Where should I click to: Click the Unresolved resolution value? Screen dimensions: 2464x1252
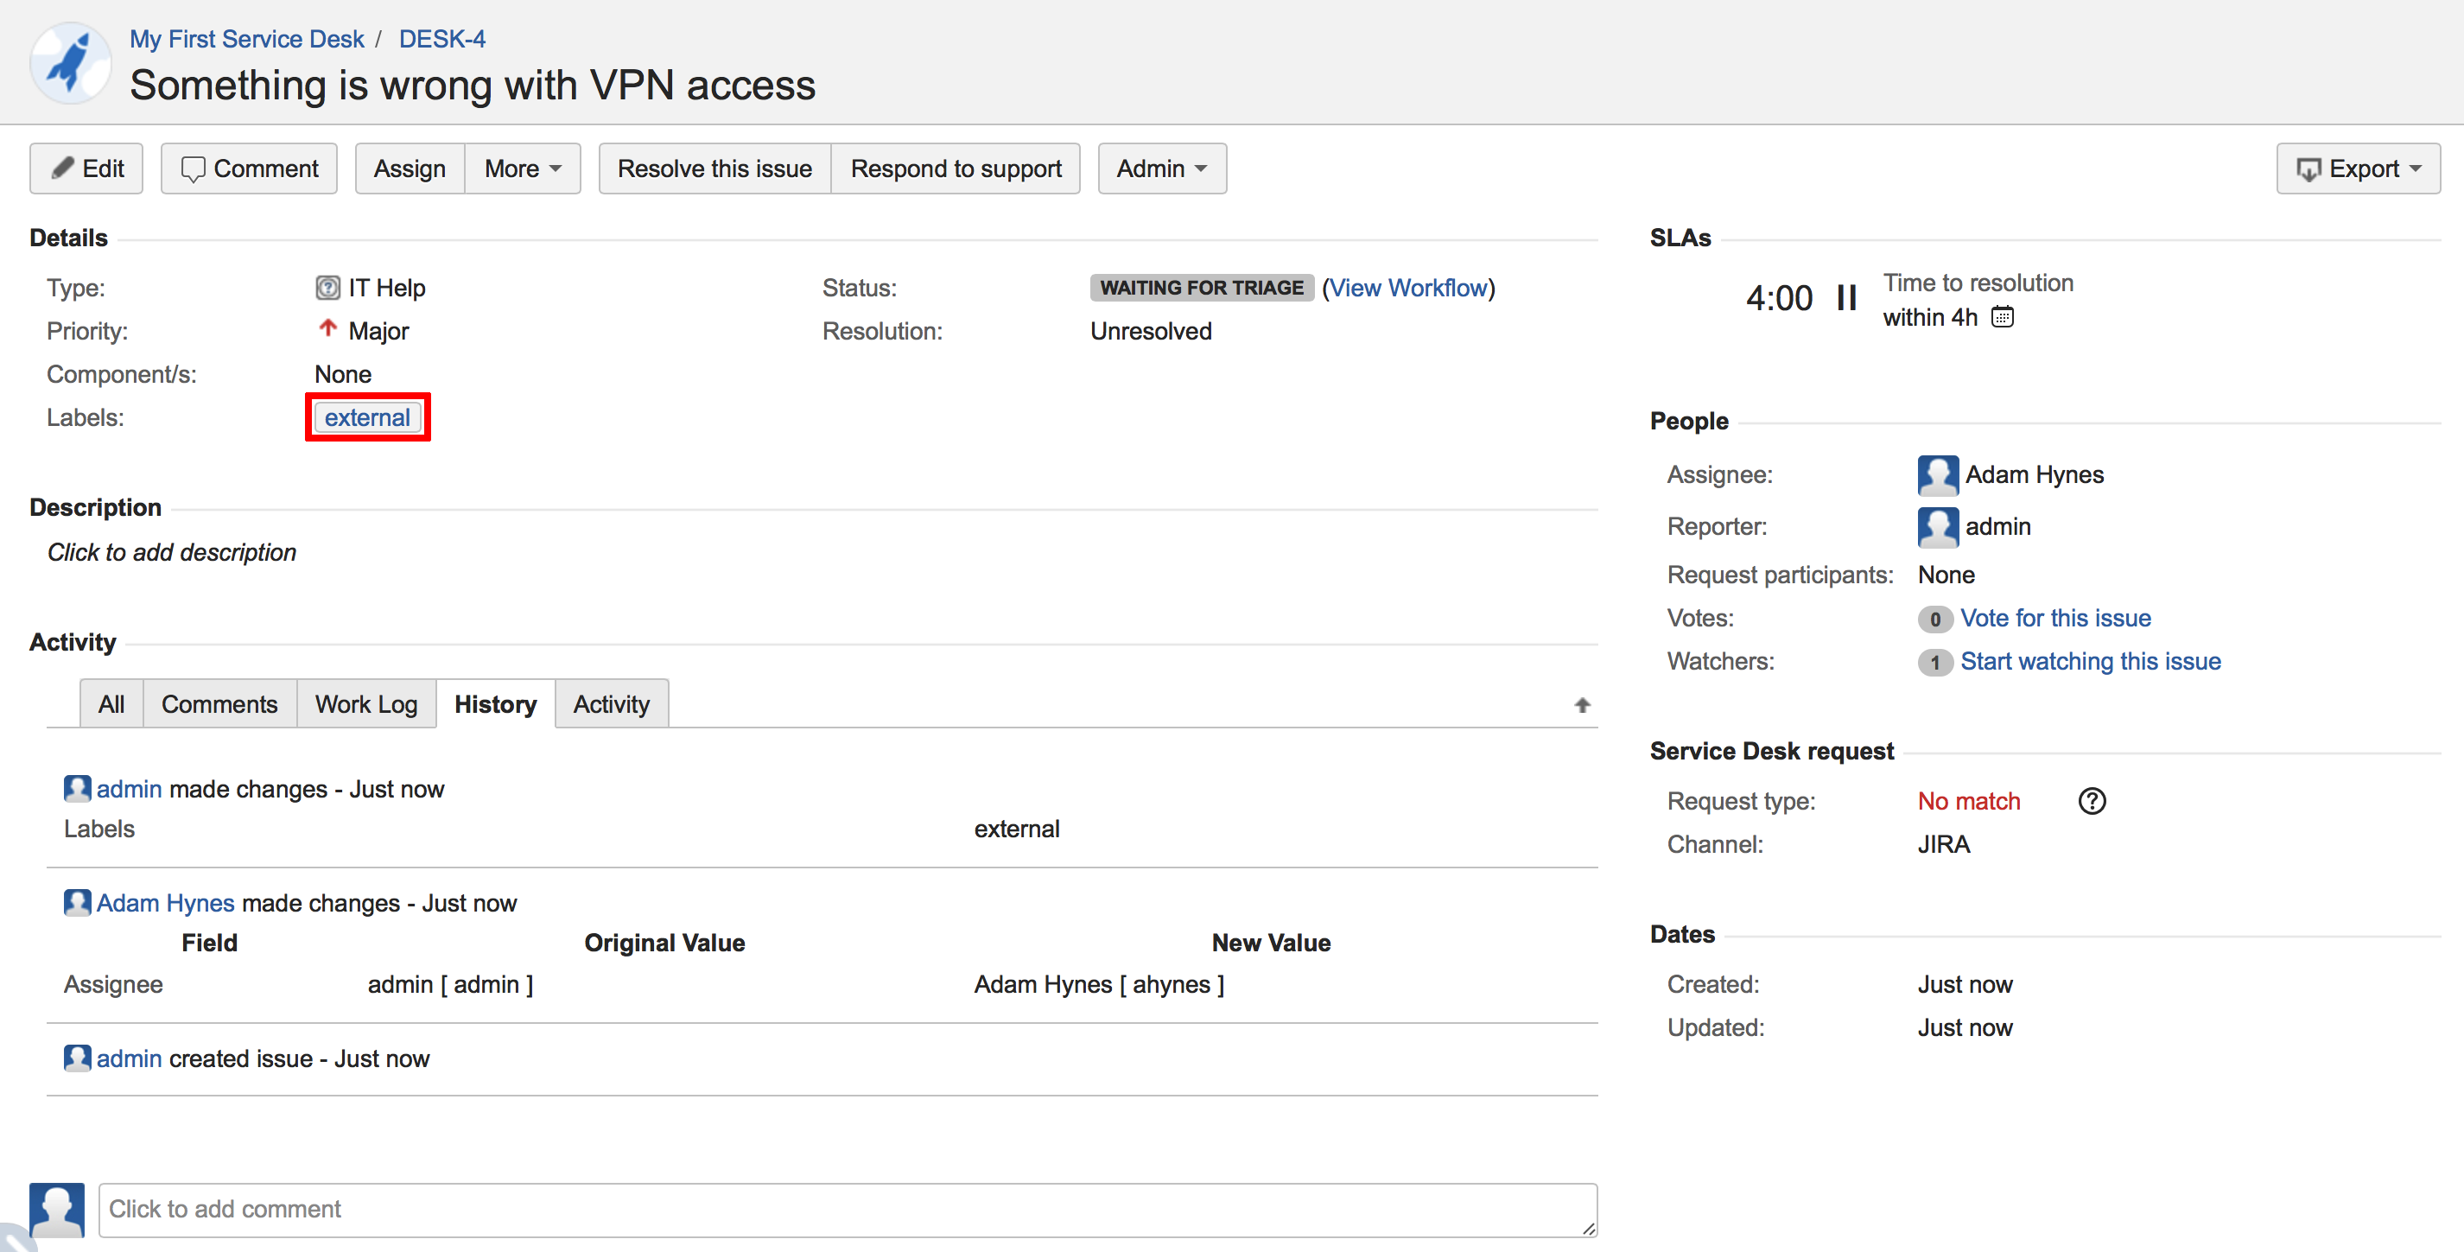(1151, 331)
